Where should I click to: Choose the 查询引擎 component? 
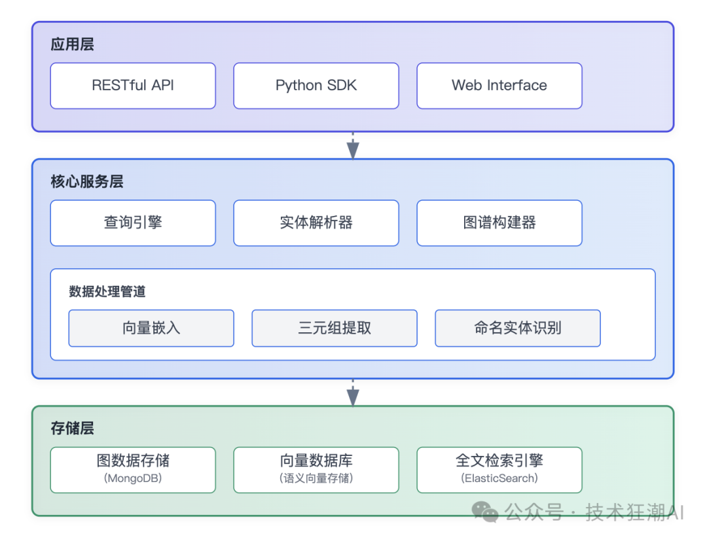point(133,223)
